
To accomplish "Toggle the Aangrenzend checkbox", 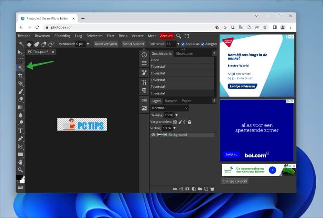I will 203,44.
